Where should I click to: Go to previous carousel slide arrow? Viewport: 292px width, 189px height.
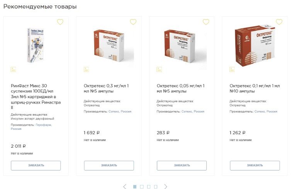click(124, 187)
